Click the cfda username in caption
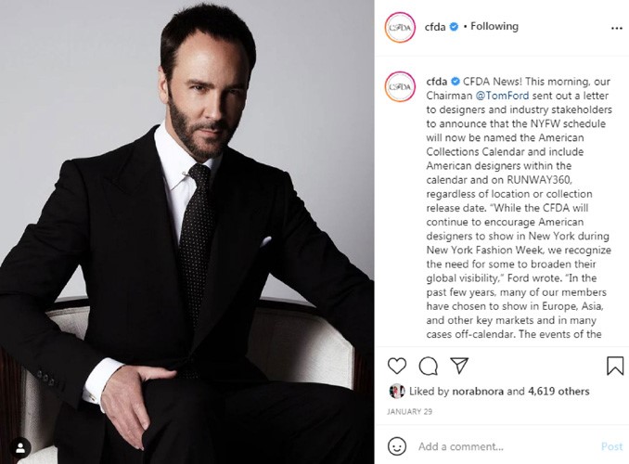Screen dimensions: 629x464 [x=436, y=82]
